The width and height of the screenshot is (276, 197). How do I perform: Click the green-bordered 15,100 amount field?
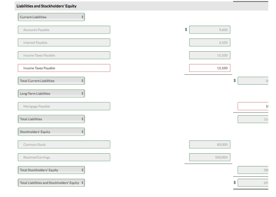(210, 55)
